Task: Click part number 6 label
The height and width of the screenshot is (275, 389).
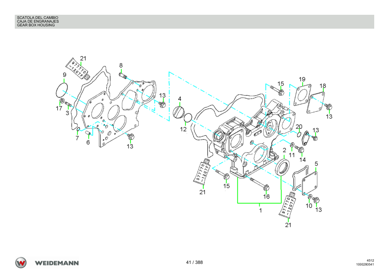Action: click(88, 142)
